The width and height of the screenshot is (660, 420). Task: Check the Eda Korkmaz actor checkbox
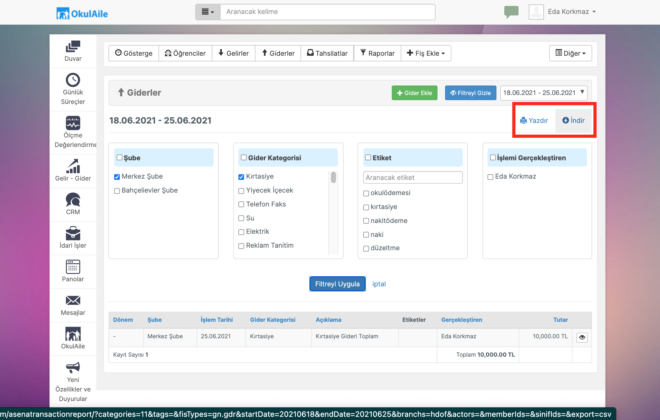tap(490, 177)
